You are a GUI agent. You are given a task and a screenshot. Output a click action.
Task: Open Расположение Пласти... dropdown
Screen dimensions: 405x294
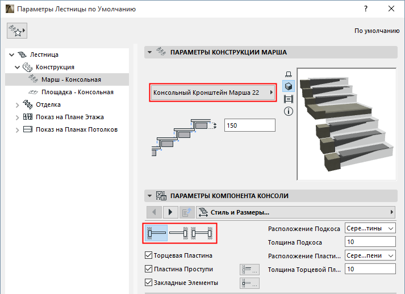[370, 255]
